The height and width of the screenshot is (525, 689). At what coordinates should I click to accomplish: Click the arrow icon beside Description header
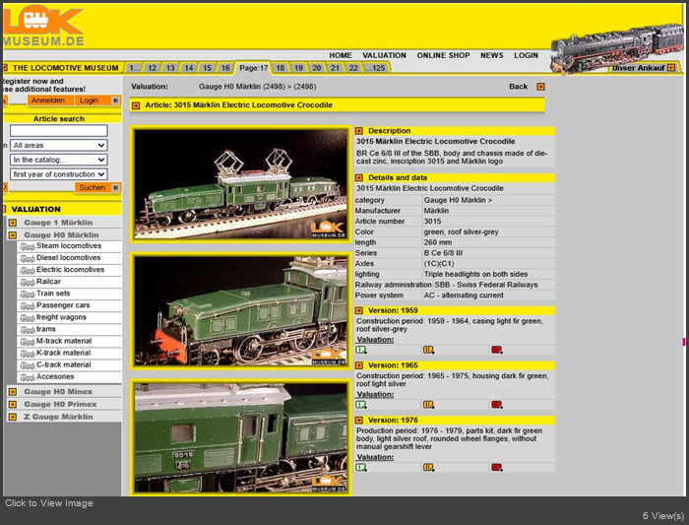[359, 131]
